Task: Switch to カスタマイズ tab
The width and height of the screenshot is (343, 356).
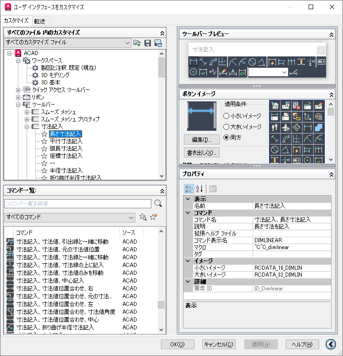Action: coord(16,21)
